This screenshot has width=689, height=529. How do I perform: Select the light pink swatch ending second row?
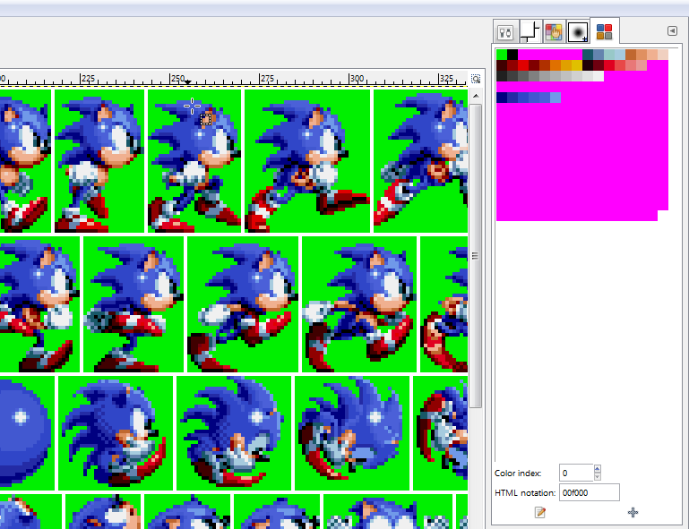pyautogui.click(x=642, y=65)
